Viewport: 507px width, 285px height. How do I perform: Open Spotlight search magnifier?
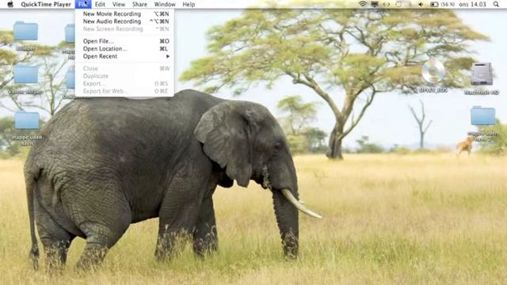[x=496, y=4]
